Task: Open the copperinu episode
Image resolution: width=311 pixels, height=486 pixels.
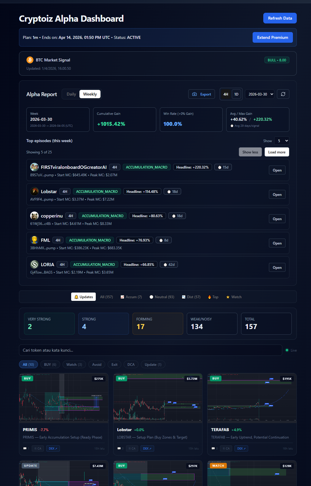Action: pos(277,219)
